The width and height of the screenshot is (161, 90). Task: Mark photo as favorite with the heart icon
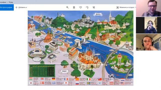coord(80,7)
